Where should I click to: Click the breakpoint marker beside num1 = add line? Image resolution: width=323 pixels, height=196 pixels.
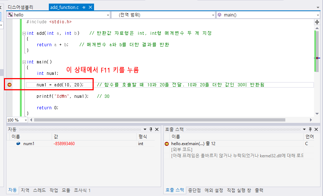coord(9,85)
